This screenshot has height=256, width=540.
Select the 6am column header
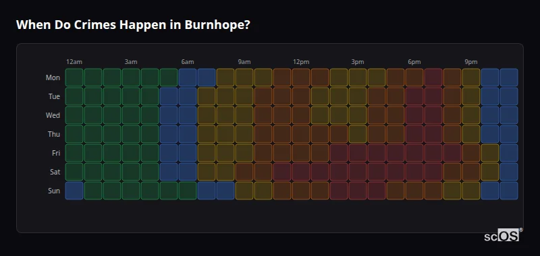point(188,62)
